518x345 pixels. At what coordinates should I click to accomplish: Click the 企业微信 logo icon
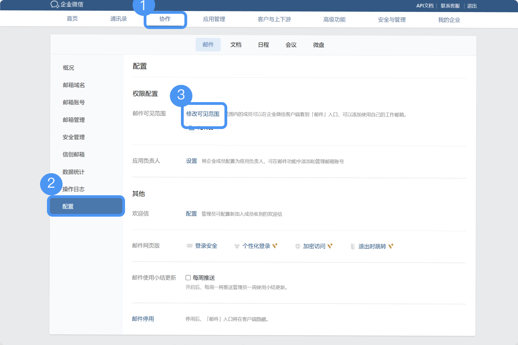tap(55, 4)
